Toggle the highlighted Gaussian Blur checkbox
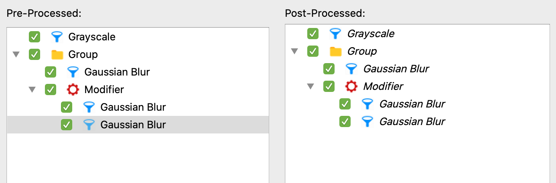Viewport: 556px width, 183px height. (x=67, y=125)
